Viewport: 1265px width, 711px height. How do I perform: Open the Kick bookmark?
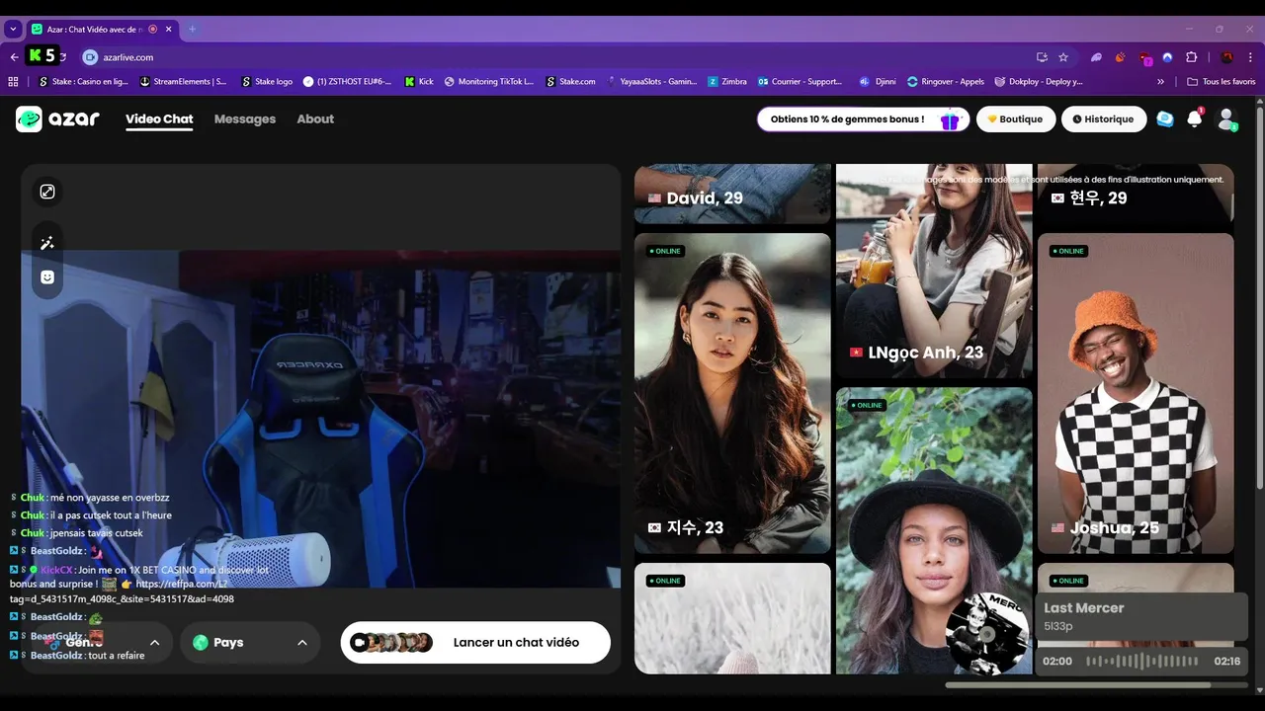(419, 82)
